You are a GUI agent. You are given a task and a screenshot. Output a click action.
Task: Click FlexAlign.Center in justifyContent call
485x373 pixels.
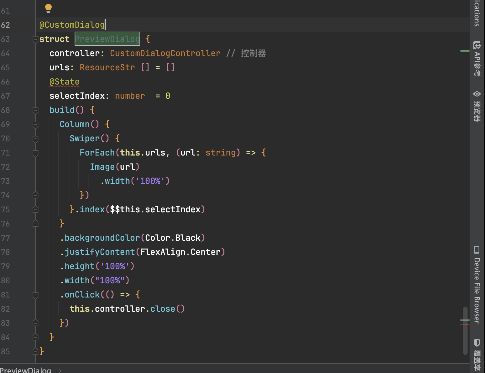pyautogui.click(x=180, y=252)
